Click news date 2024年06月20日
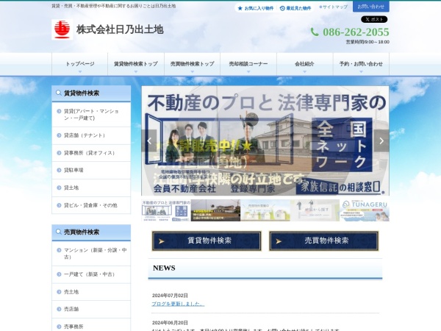The height and width of the screenshot is (331, 441). [170, 323]
